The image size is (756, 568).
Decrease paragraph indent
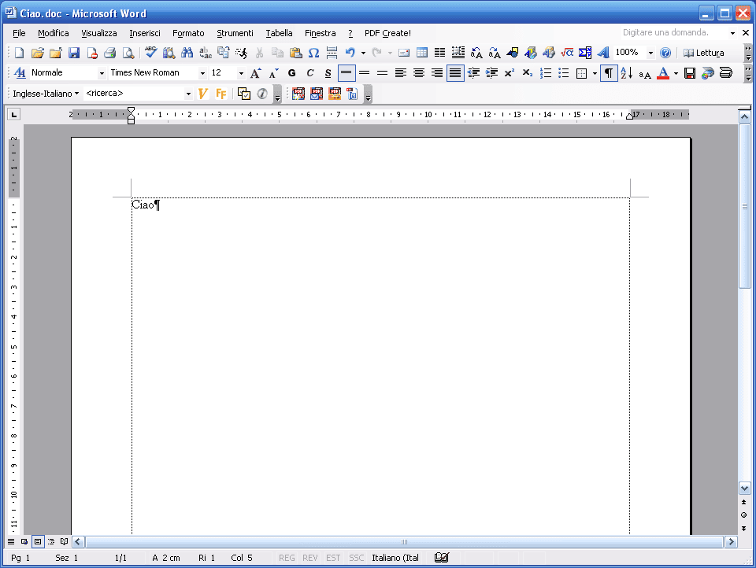pos(473,73)
